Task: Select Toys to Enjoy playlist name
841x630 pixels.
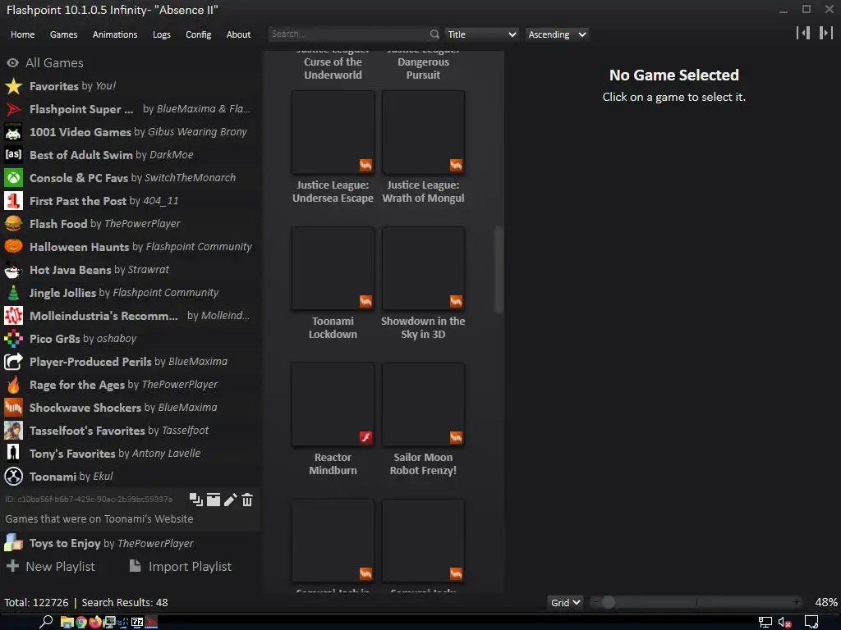Action: point(65,543)
